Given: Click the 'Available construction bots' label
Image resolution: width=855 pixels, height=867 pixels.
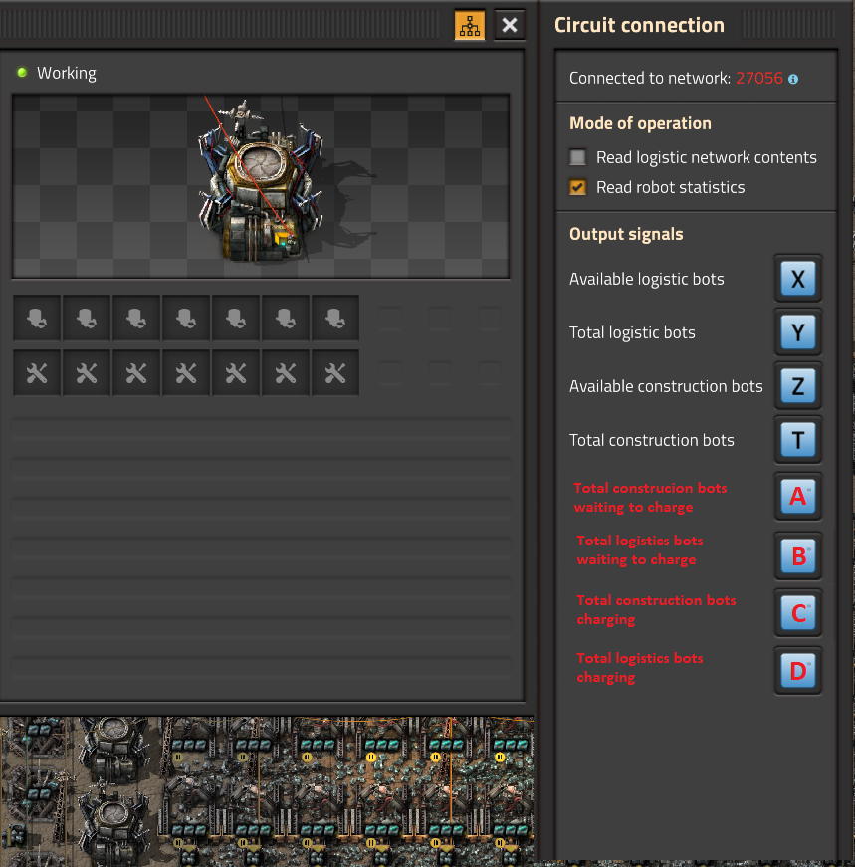Looking at the screenshot, I should pyautogui.click(x=666, y=386).
